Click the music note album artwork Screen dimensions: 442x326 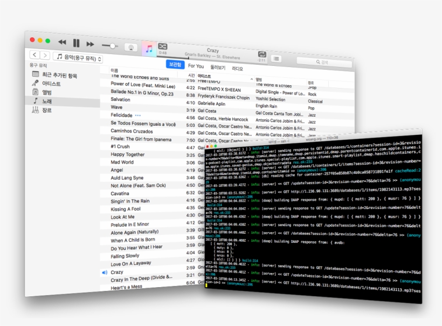149,49
